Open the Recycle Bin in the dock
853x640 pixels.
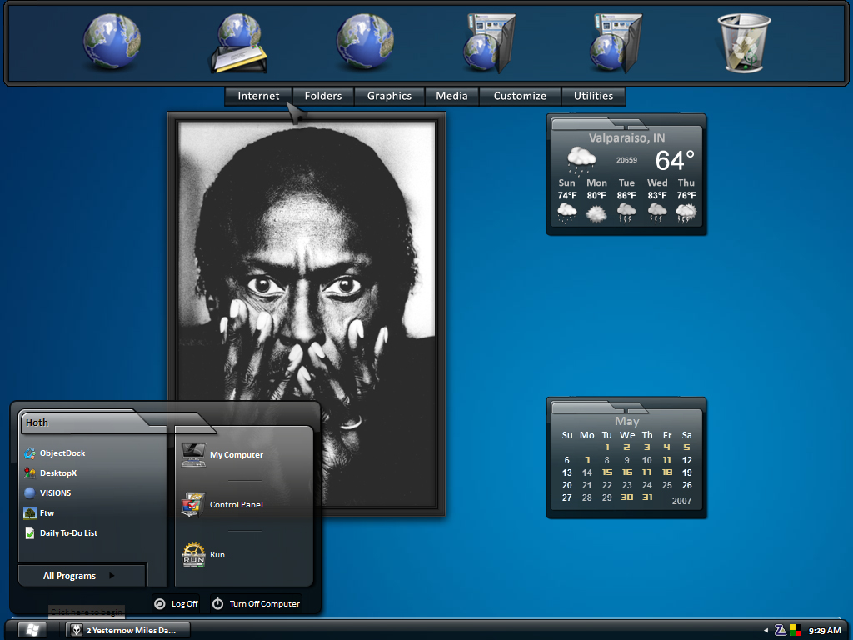click(744, 42)
